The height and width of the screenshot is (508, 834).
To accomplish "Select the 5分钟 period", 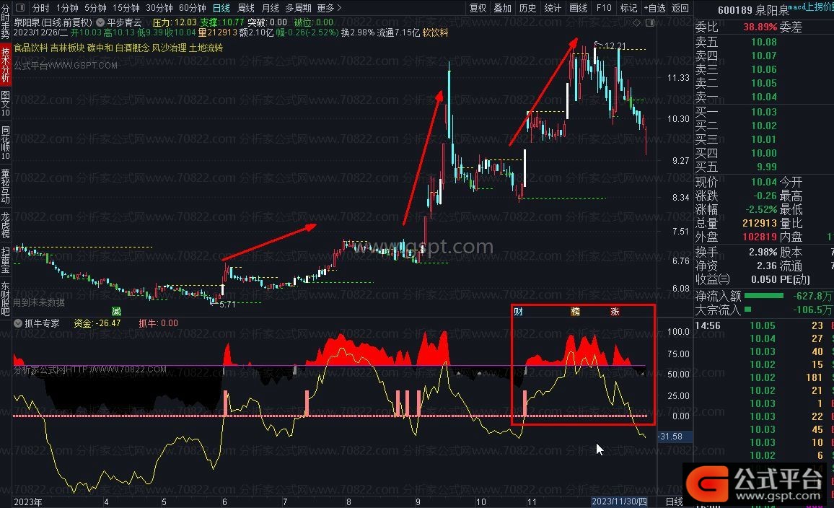I will tap(95, 8).
